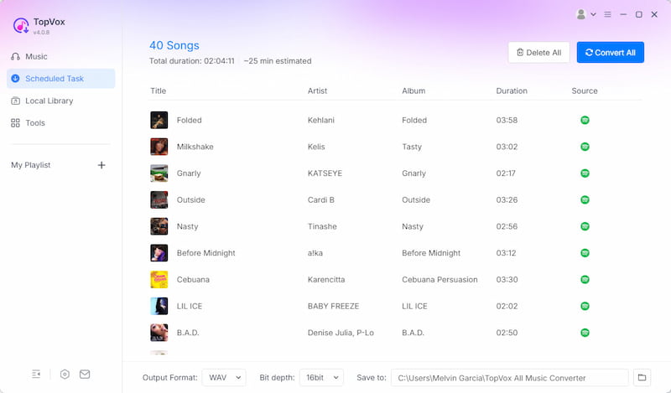
Task: Click the Cebuana album cover thumbnail
Action: coord(159,279)
